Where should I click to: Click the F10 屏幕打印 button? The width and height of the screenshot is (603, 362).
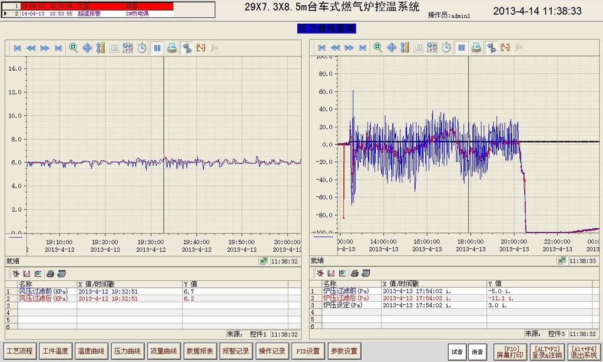[x=510, y=352]
